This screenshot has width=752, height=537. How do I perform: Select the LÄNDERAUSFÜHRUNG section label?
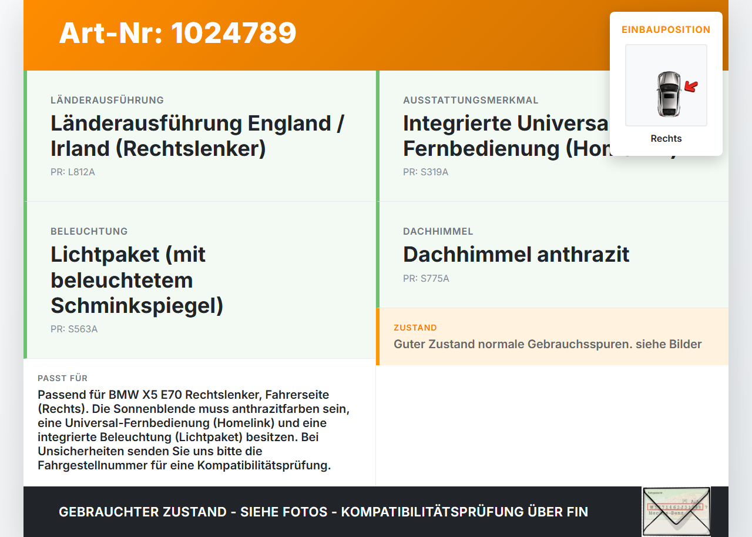[107, 100]
